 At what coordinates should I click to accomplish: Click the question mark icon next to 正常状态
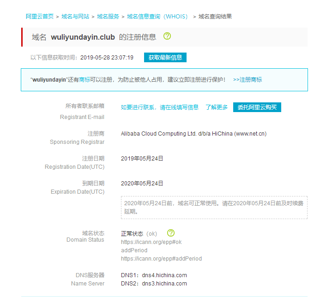[x=171, y=233]
